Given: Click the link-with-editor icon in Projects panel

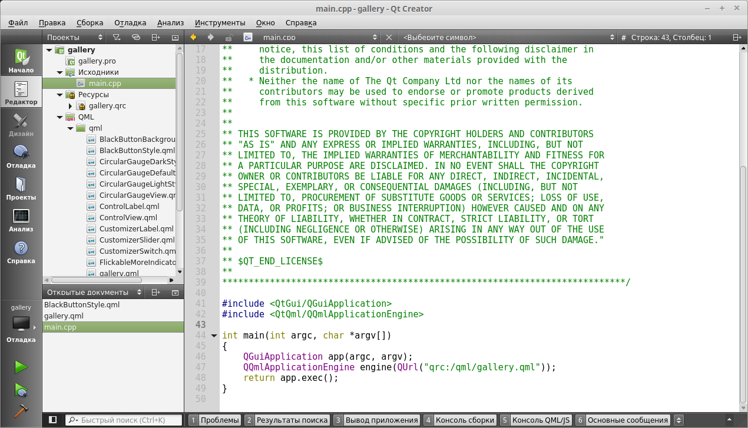Looking at the screenshot, I should [x=135, y=37].
